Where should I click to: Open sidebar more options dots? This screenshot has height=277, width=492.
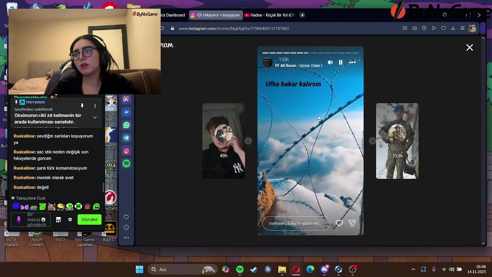pos(126,238)
